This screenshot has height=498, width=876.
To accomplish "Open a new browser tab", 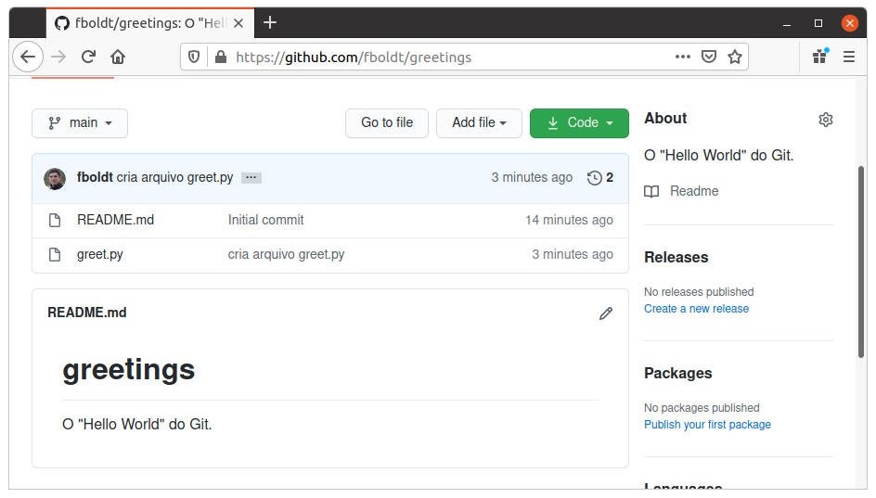I will [x=270, y=22].
